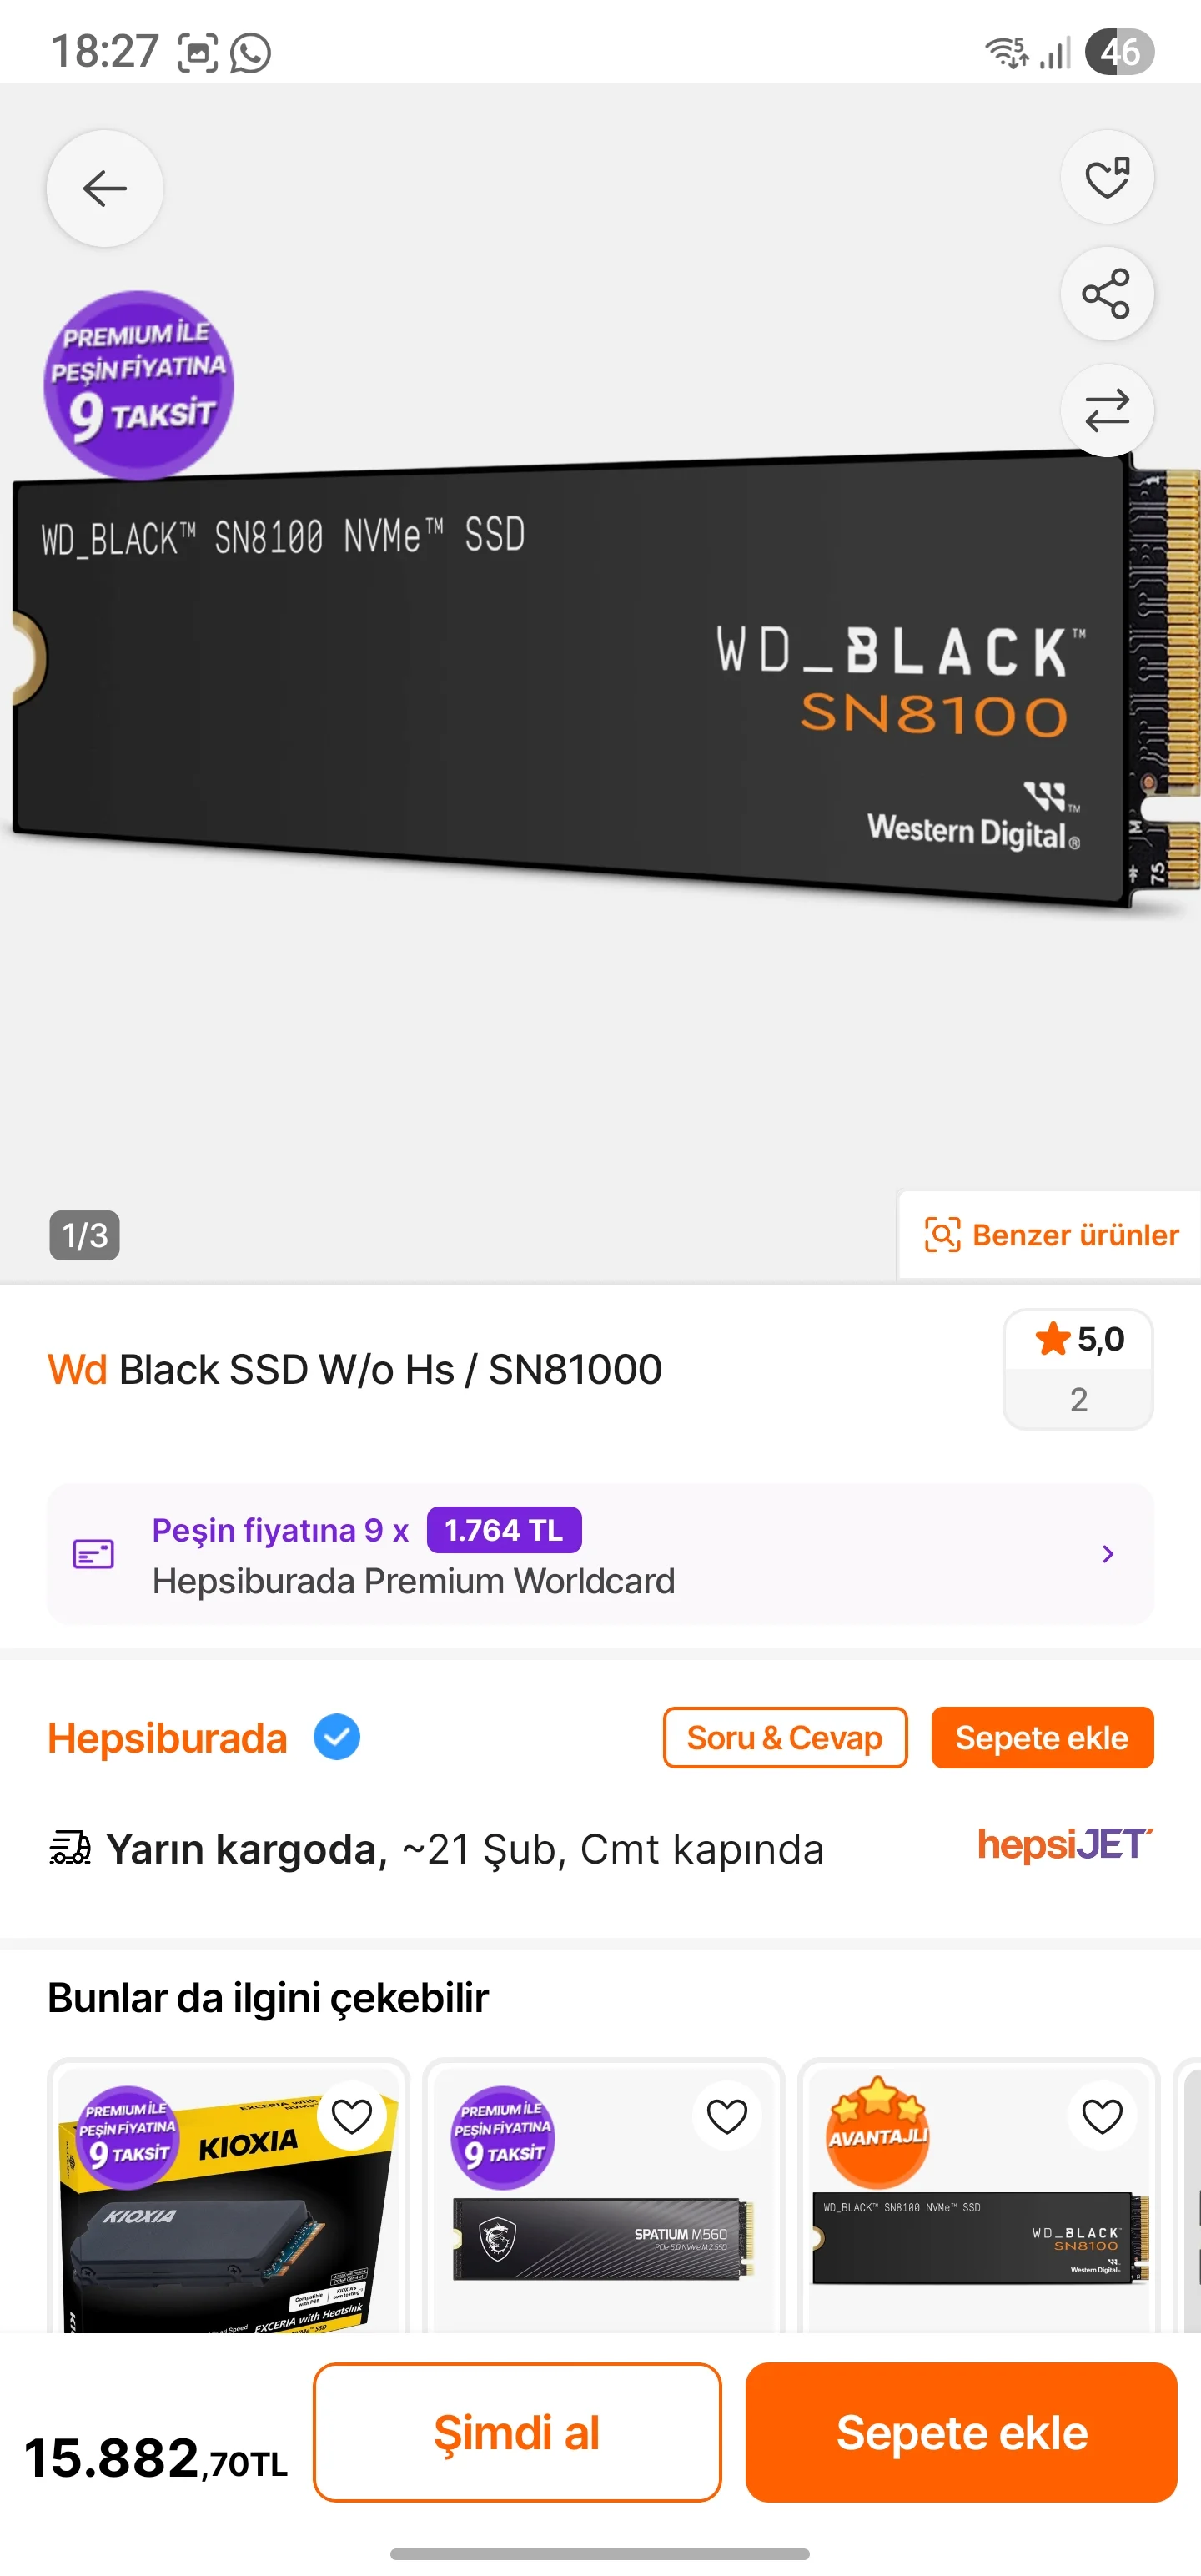Open the share icon
The height and width of the screenshot is (2576, 1201).
tap(1107, 294)
